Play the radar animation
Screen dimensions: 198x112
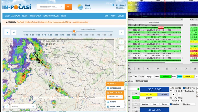7,32
